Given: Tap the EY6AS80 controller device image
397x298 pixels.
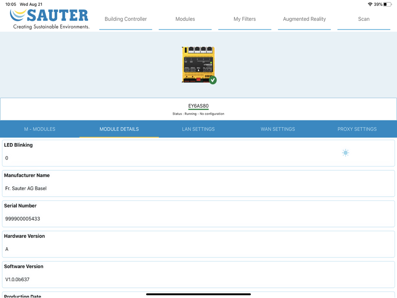Looking at the screenshot, I should coord(198,65).
